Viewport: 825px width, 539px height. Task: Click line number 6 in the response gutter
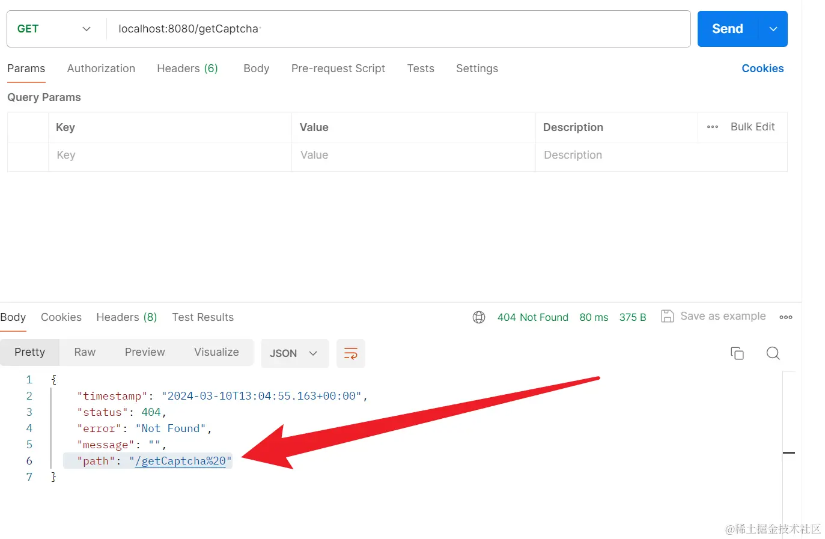(x=29, y=461)
